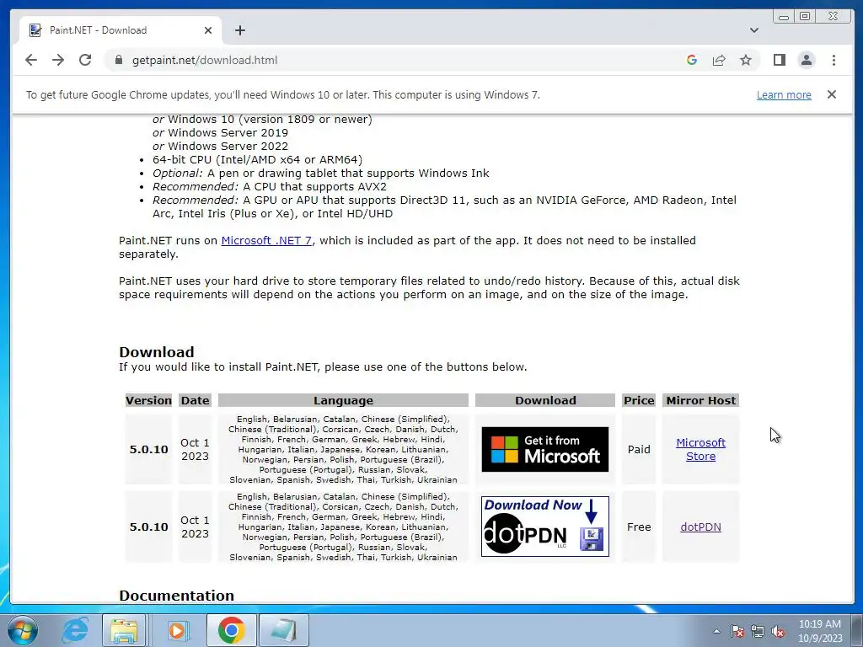
Task: Click the Language column header
Action: pos(344,400)
